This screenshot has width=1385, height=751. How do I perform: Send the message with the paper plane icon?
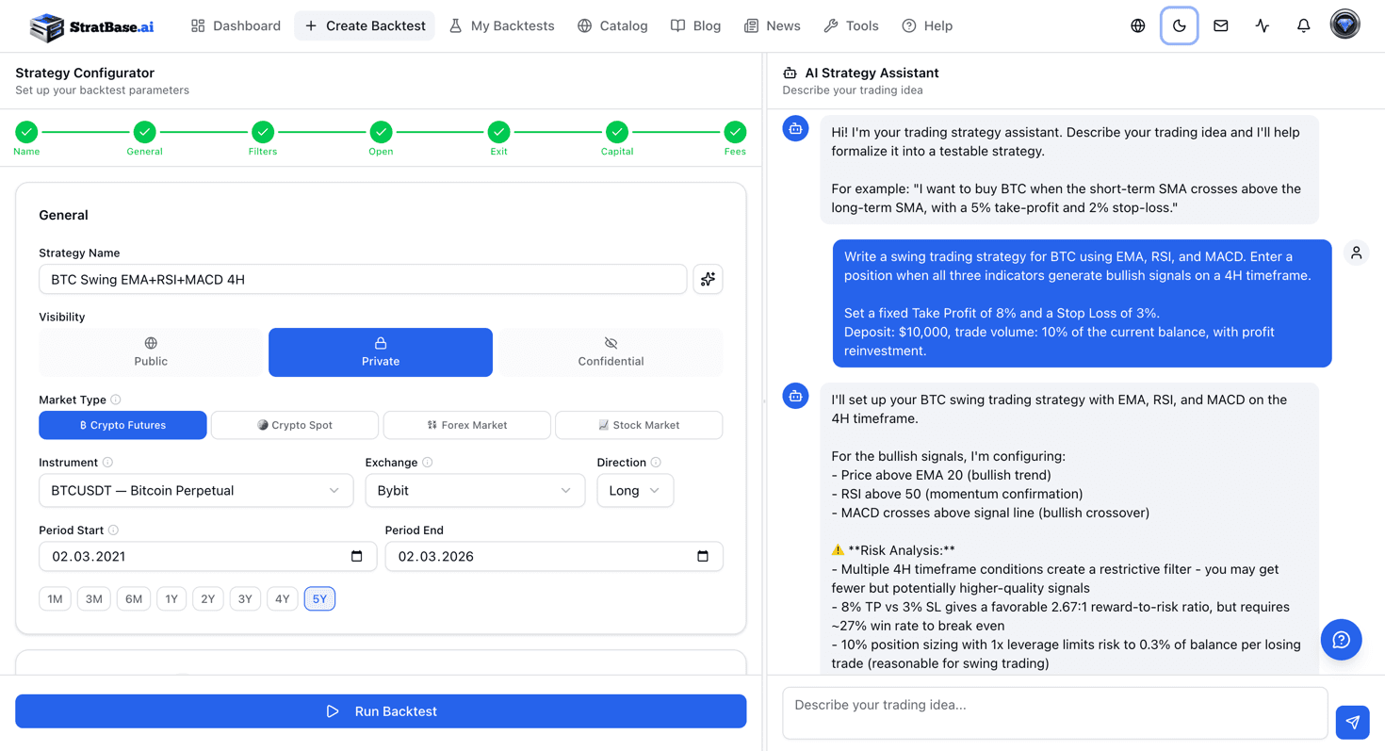coord(1352,722)
